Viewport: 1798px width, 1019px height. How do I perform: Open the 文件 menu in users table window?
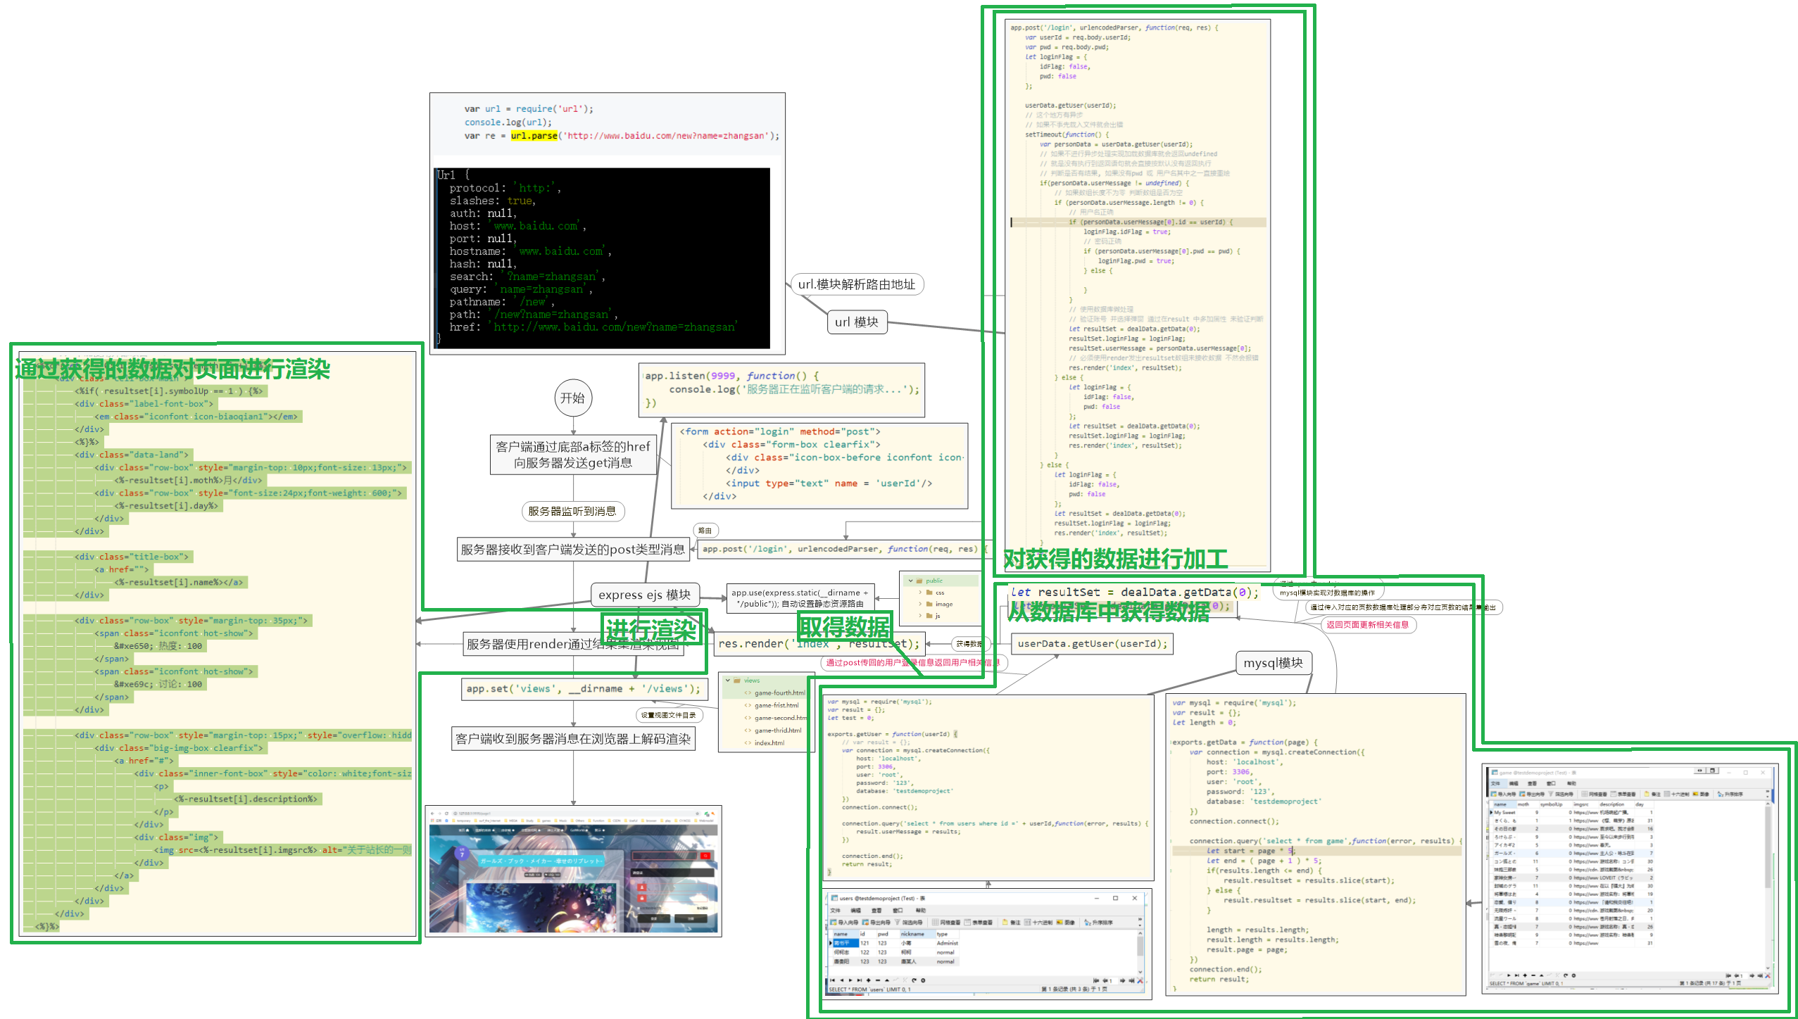coord(836,910)
